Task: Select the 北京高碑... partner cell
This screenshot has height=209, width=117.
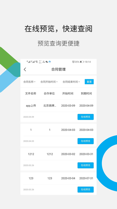Action: [x=50, y=106]
